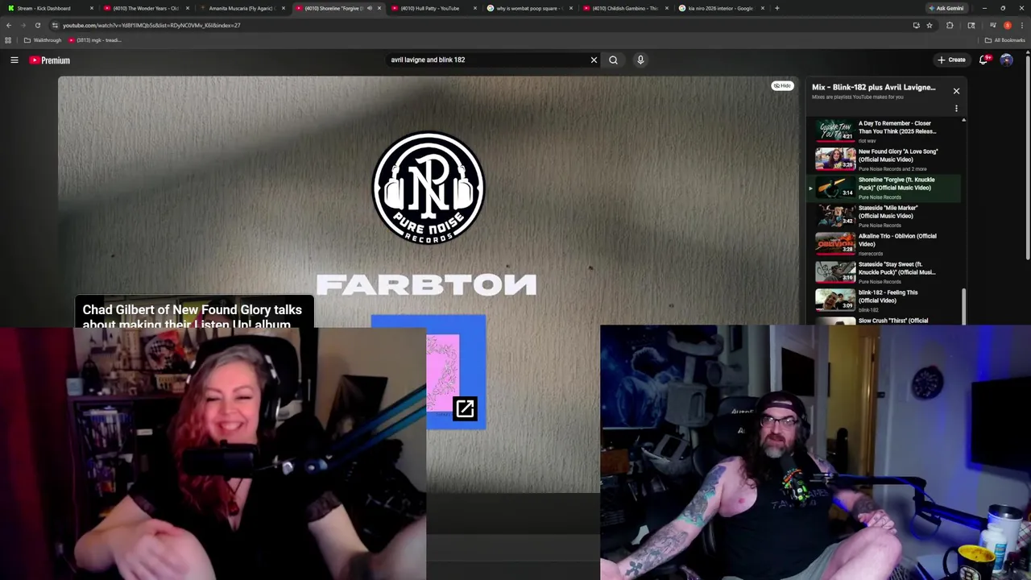This screenshot has height=580, width=1031.
Task: Switch to wombat poop square tab
Action: (528, 8)
